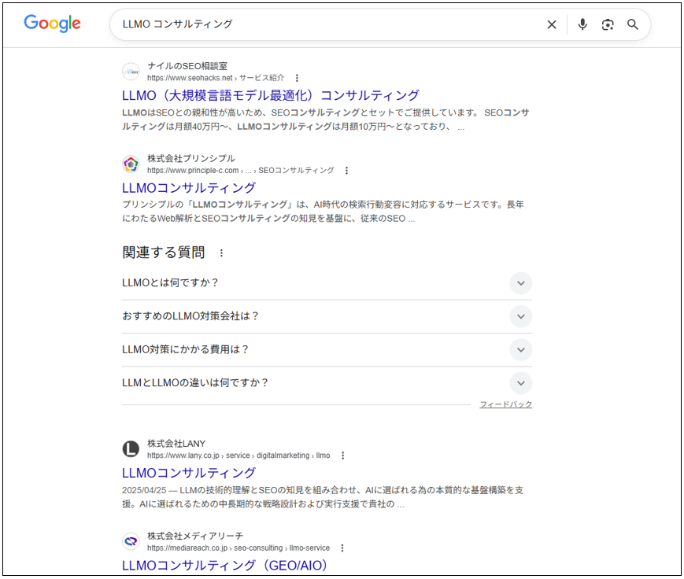Expand the question おすすめのLLMO対策会社は
Viewport: 684px width, 579px height.
click(x=520, y=316)
